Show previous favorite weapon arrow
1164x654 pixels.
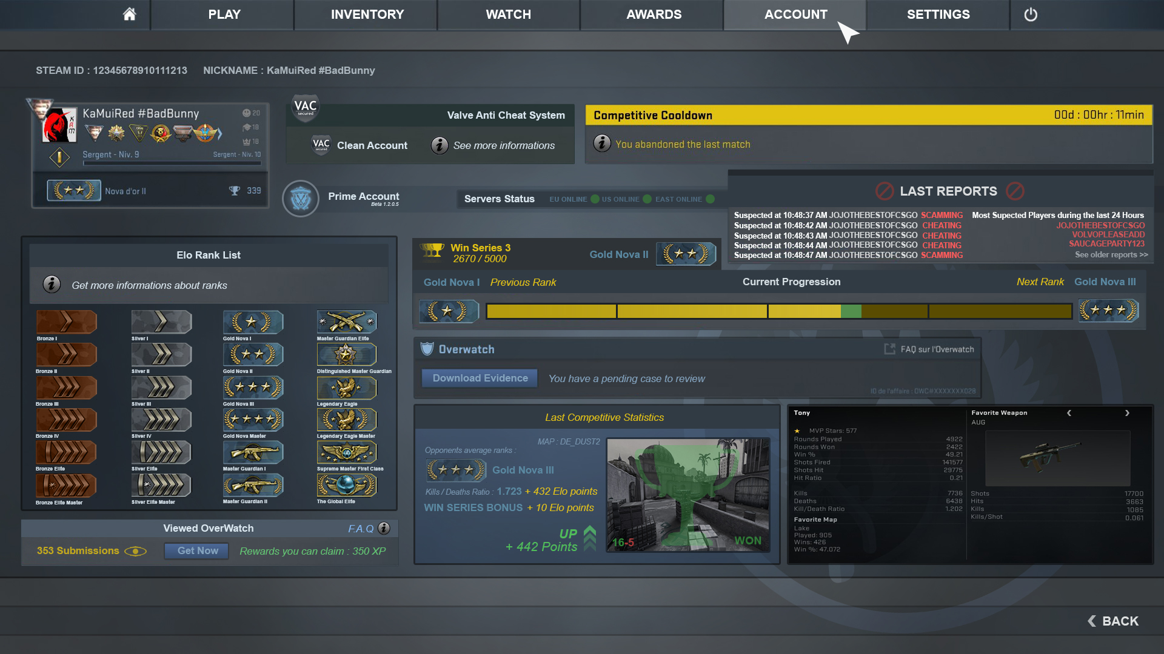[1069, 413]
